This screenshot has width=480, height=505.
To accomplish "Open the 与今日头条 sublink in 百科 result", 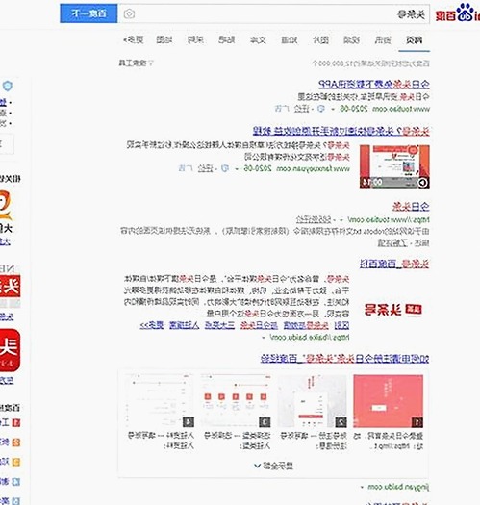I will [x=259, y=326].
